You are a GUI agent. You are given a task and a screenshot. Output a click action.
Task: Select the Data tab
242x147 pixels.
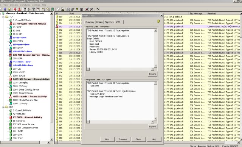point(118,22)
